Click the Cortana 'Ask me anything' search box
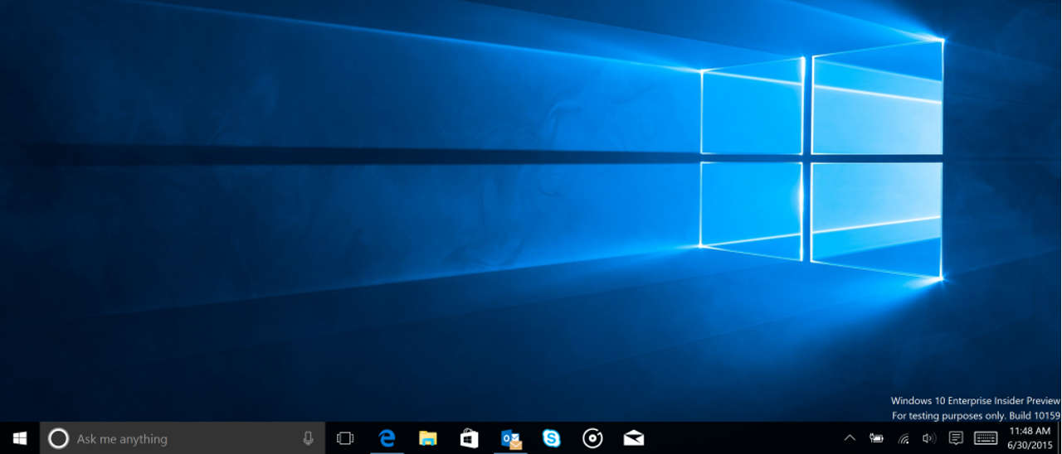This screenshot has width=1062, height=454. pos(182,438)
